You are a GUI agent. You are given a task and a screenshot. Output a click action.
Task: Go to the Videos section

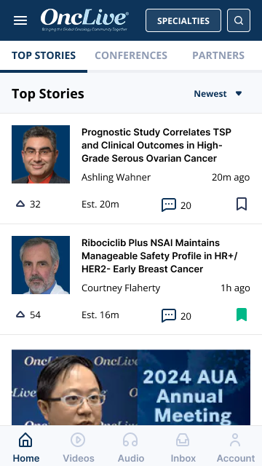pos(79,447)
